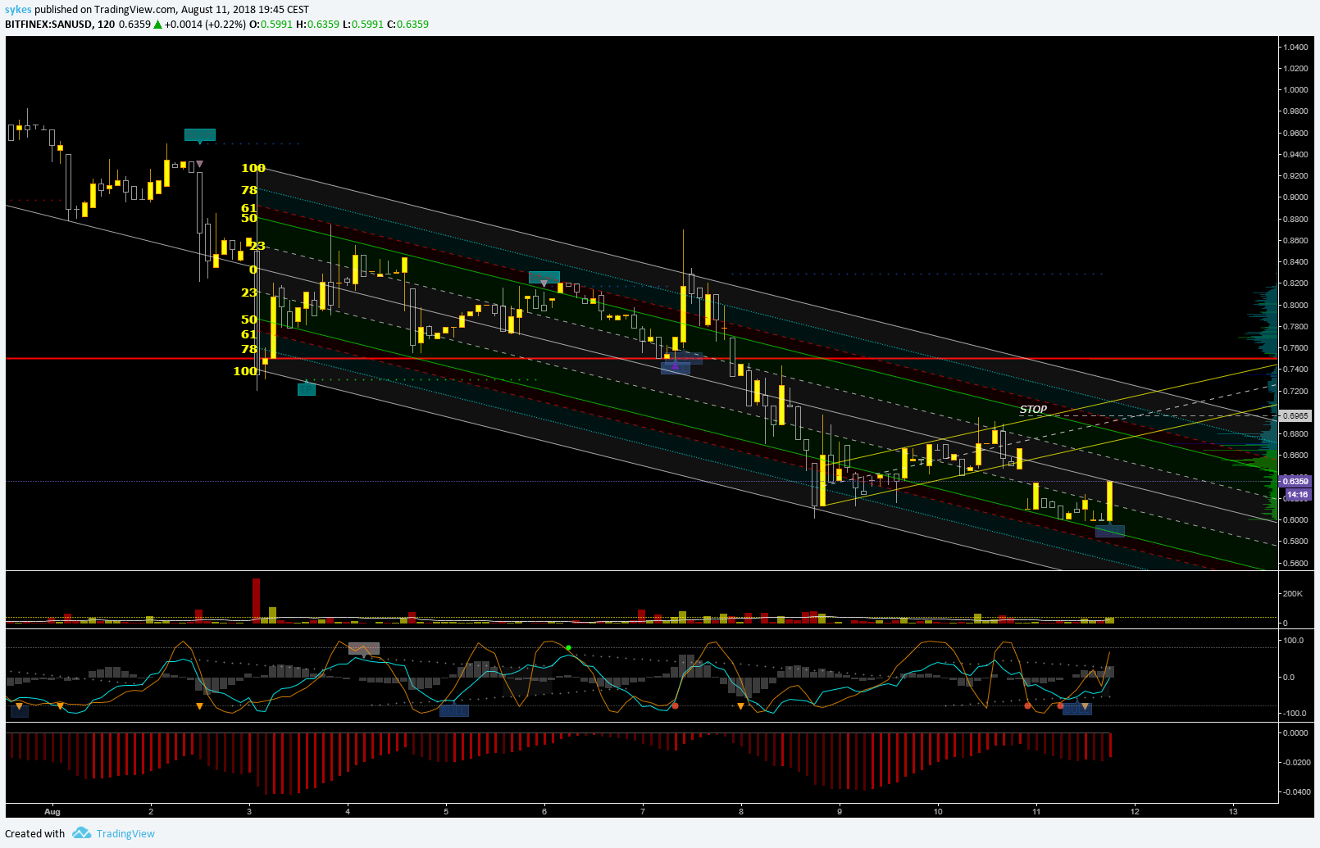Click the 0.7400 price axis label
Viewport: 1320px width, 848px height.
click(1296, 370)
